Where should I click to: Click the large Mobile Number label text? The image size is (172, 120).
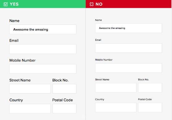point(23,60)
